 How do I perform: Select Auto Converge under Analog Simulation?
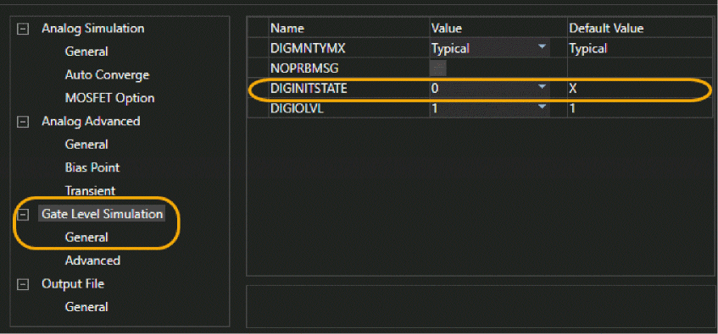(x=107, y=75)
